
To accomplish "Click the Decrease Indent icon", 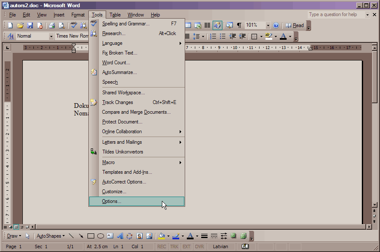I will [232, 36].
